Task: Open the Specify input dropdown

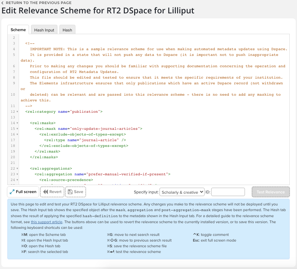Action: tap(182, 192)
